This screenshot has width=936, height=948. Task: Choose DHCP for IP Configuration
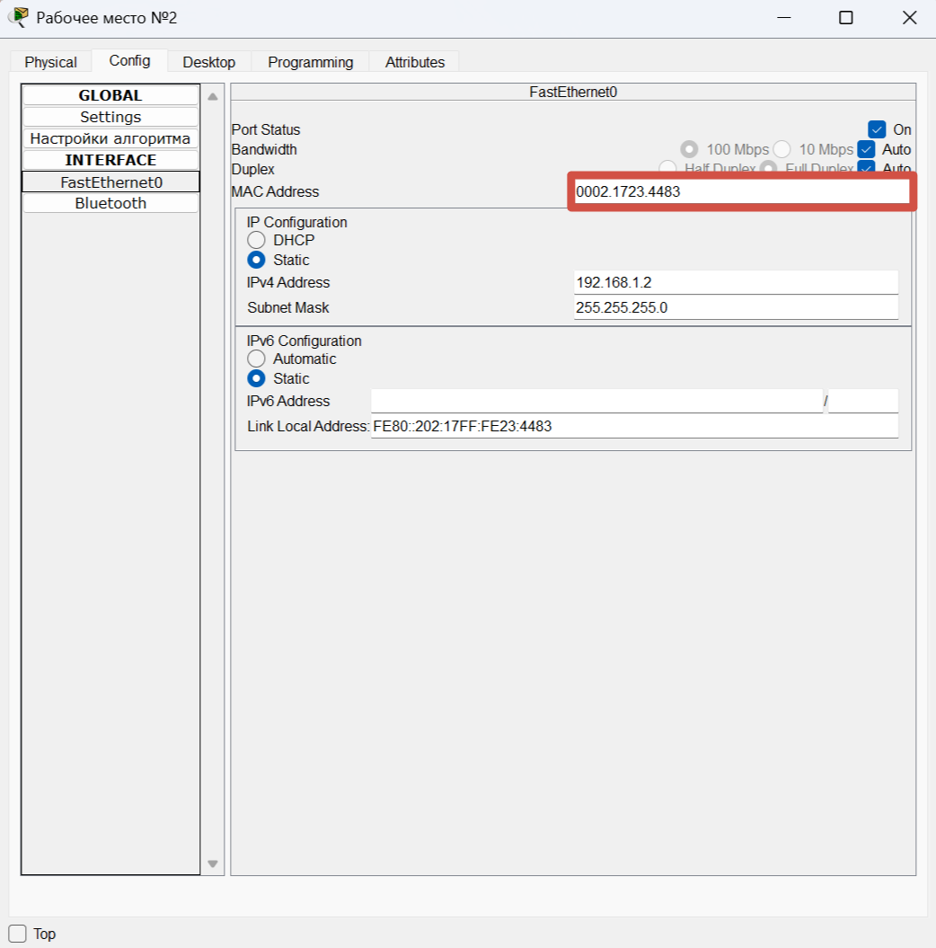256,240
